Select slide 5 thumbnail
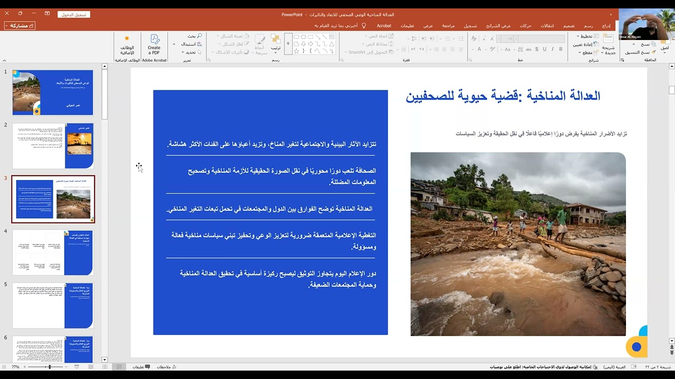The image size is (675, 379). click(53, 305)
